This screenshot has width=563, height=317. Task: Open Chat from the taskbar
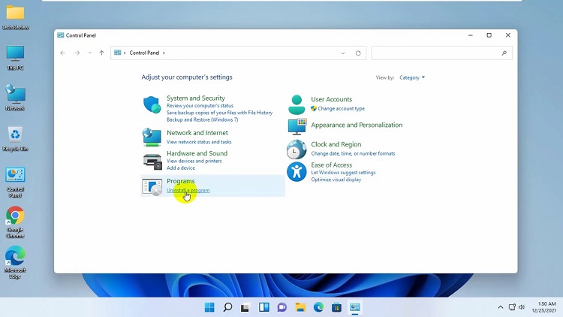[281, 307]
